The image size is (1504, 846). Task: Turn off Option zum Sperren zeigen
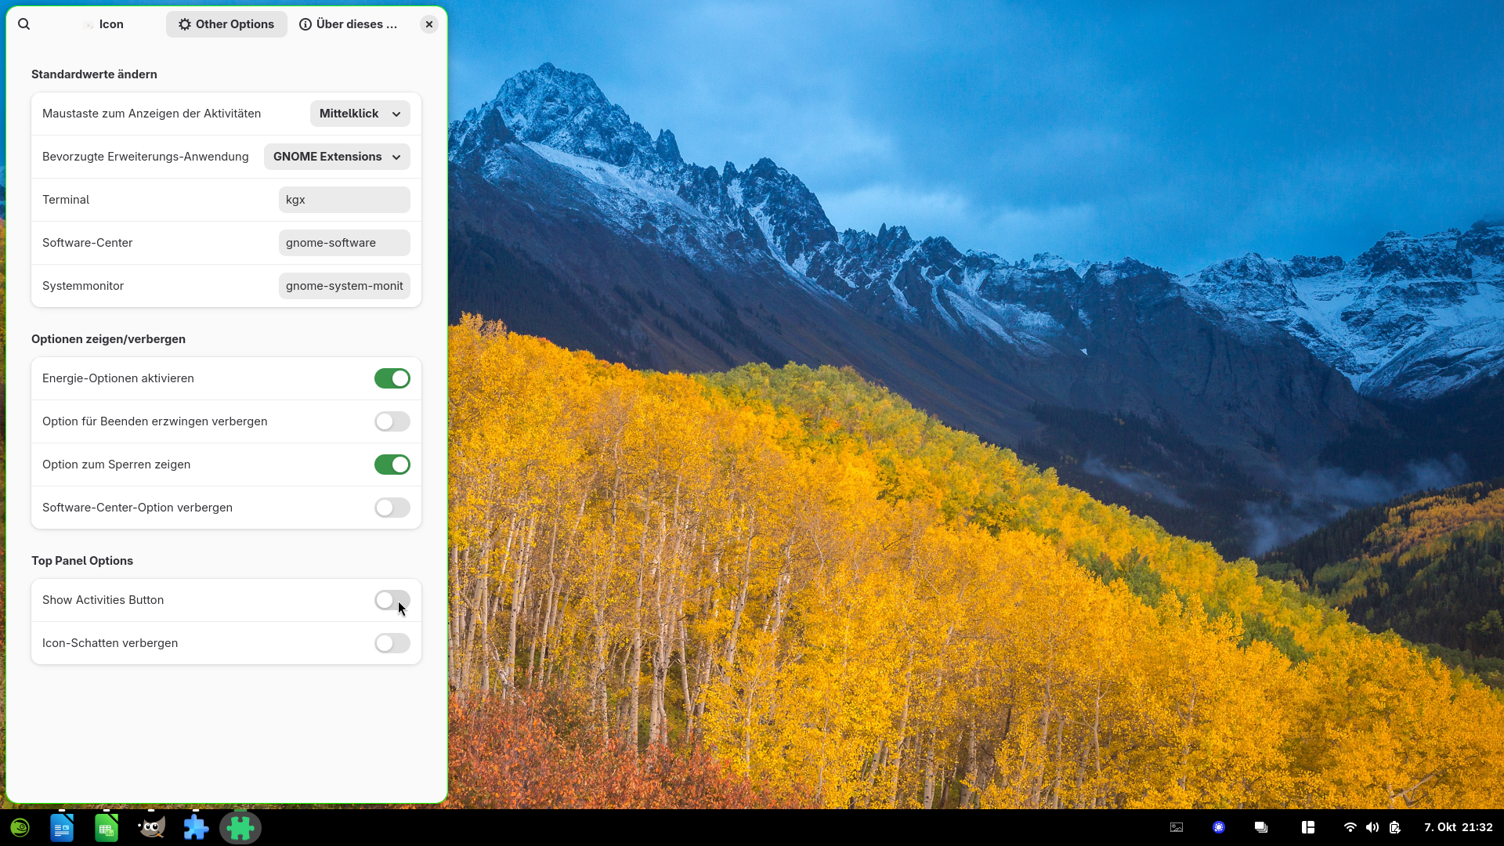coord(392,465)
